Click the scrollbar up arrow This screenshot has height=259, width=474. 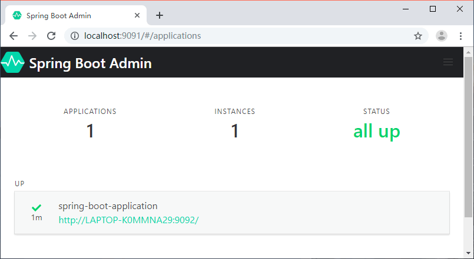[x=468, y=52]
